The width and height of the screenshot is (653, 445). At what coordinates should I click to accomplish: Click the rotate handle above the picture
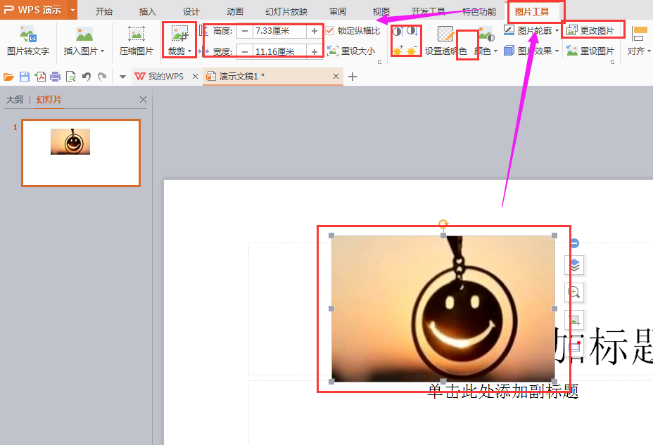[x=443, y=224]
